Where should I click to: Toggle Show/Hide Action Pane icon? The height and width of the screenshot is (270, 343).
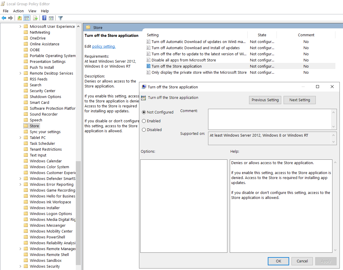pos(51,18)
